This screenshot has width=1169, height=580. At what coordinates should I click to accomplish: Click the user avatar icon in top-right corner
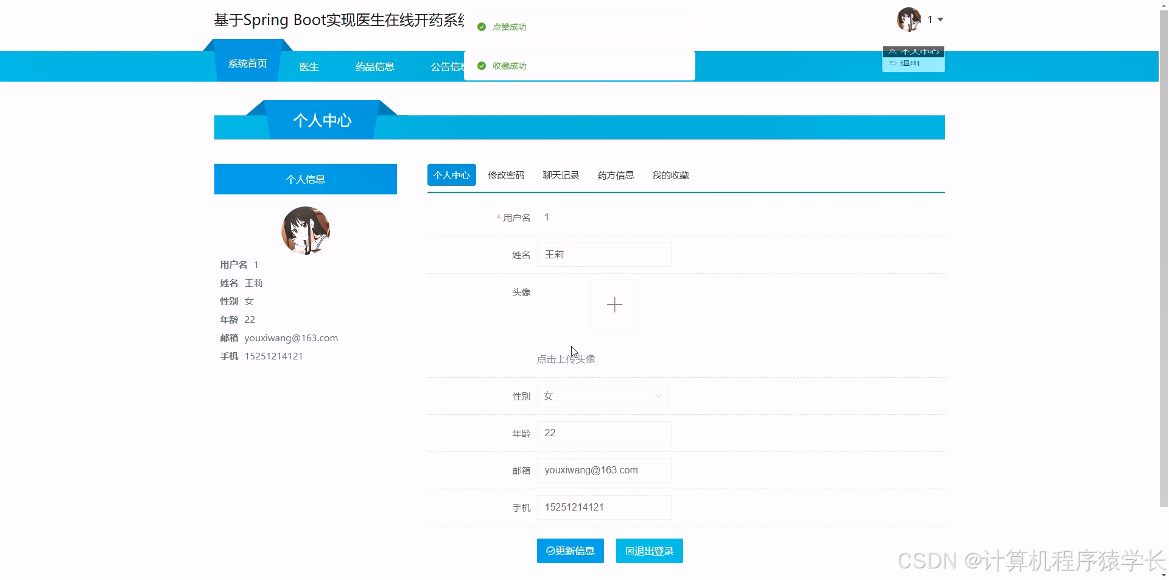908,19
